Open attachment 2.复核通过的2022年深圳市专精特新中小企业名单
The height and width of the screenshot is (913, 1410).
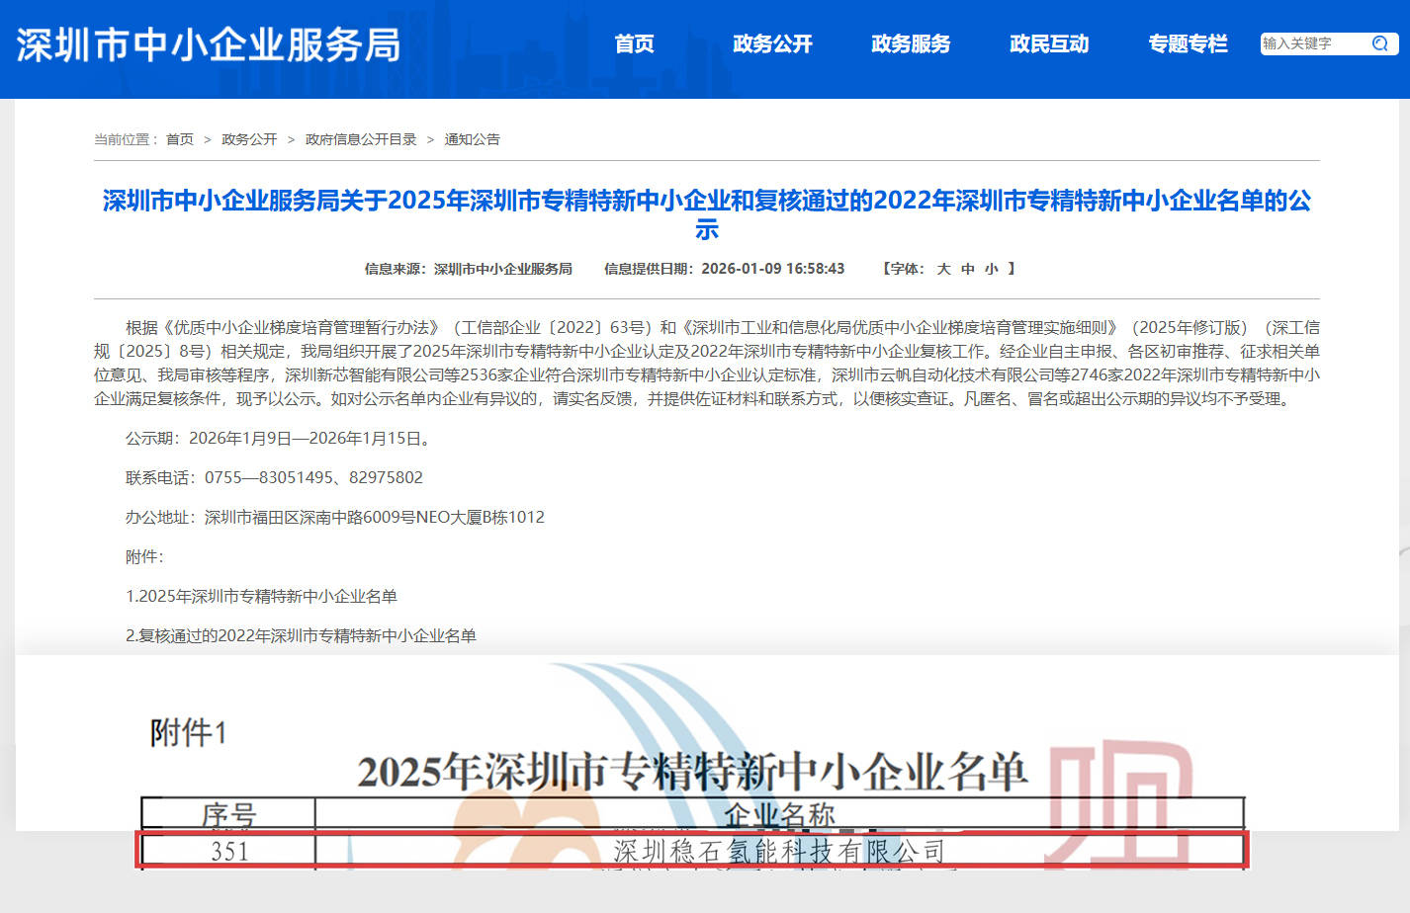[301, 635]
